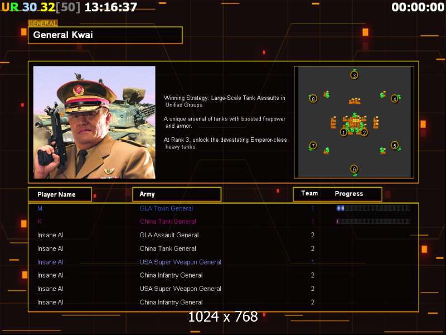Choose start position 4 marker on map

395,99
